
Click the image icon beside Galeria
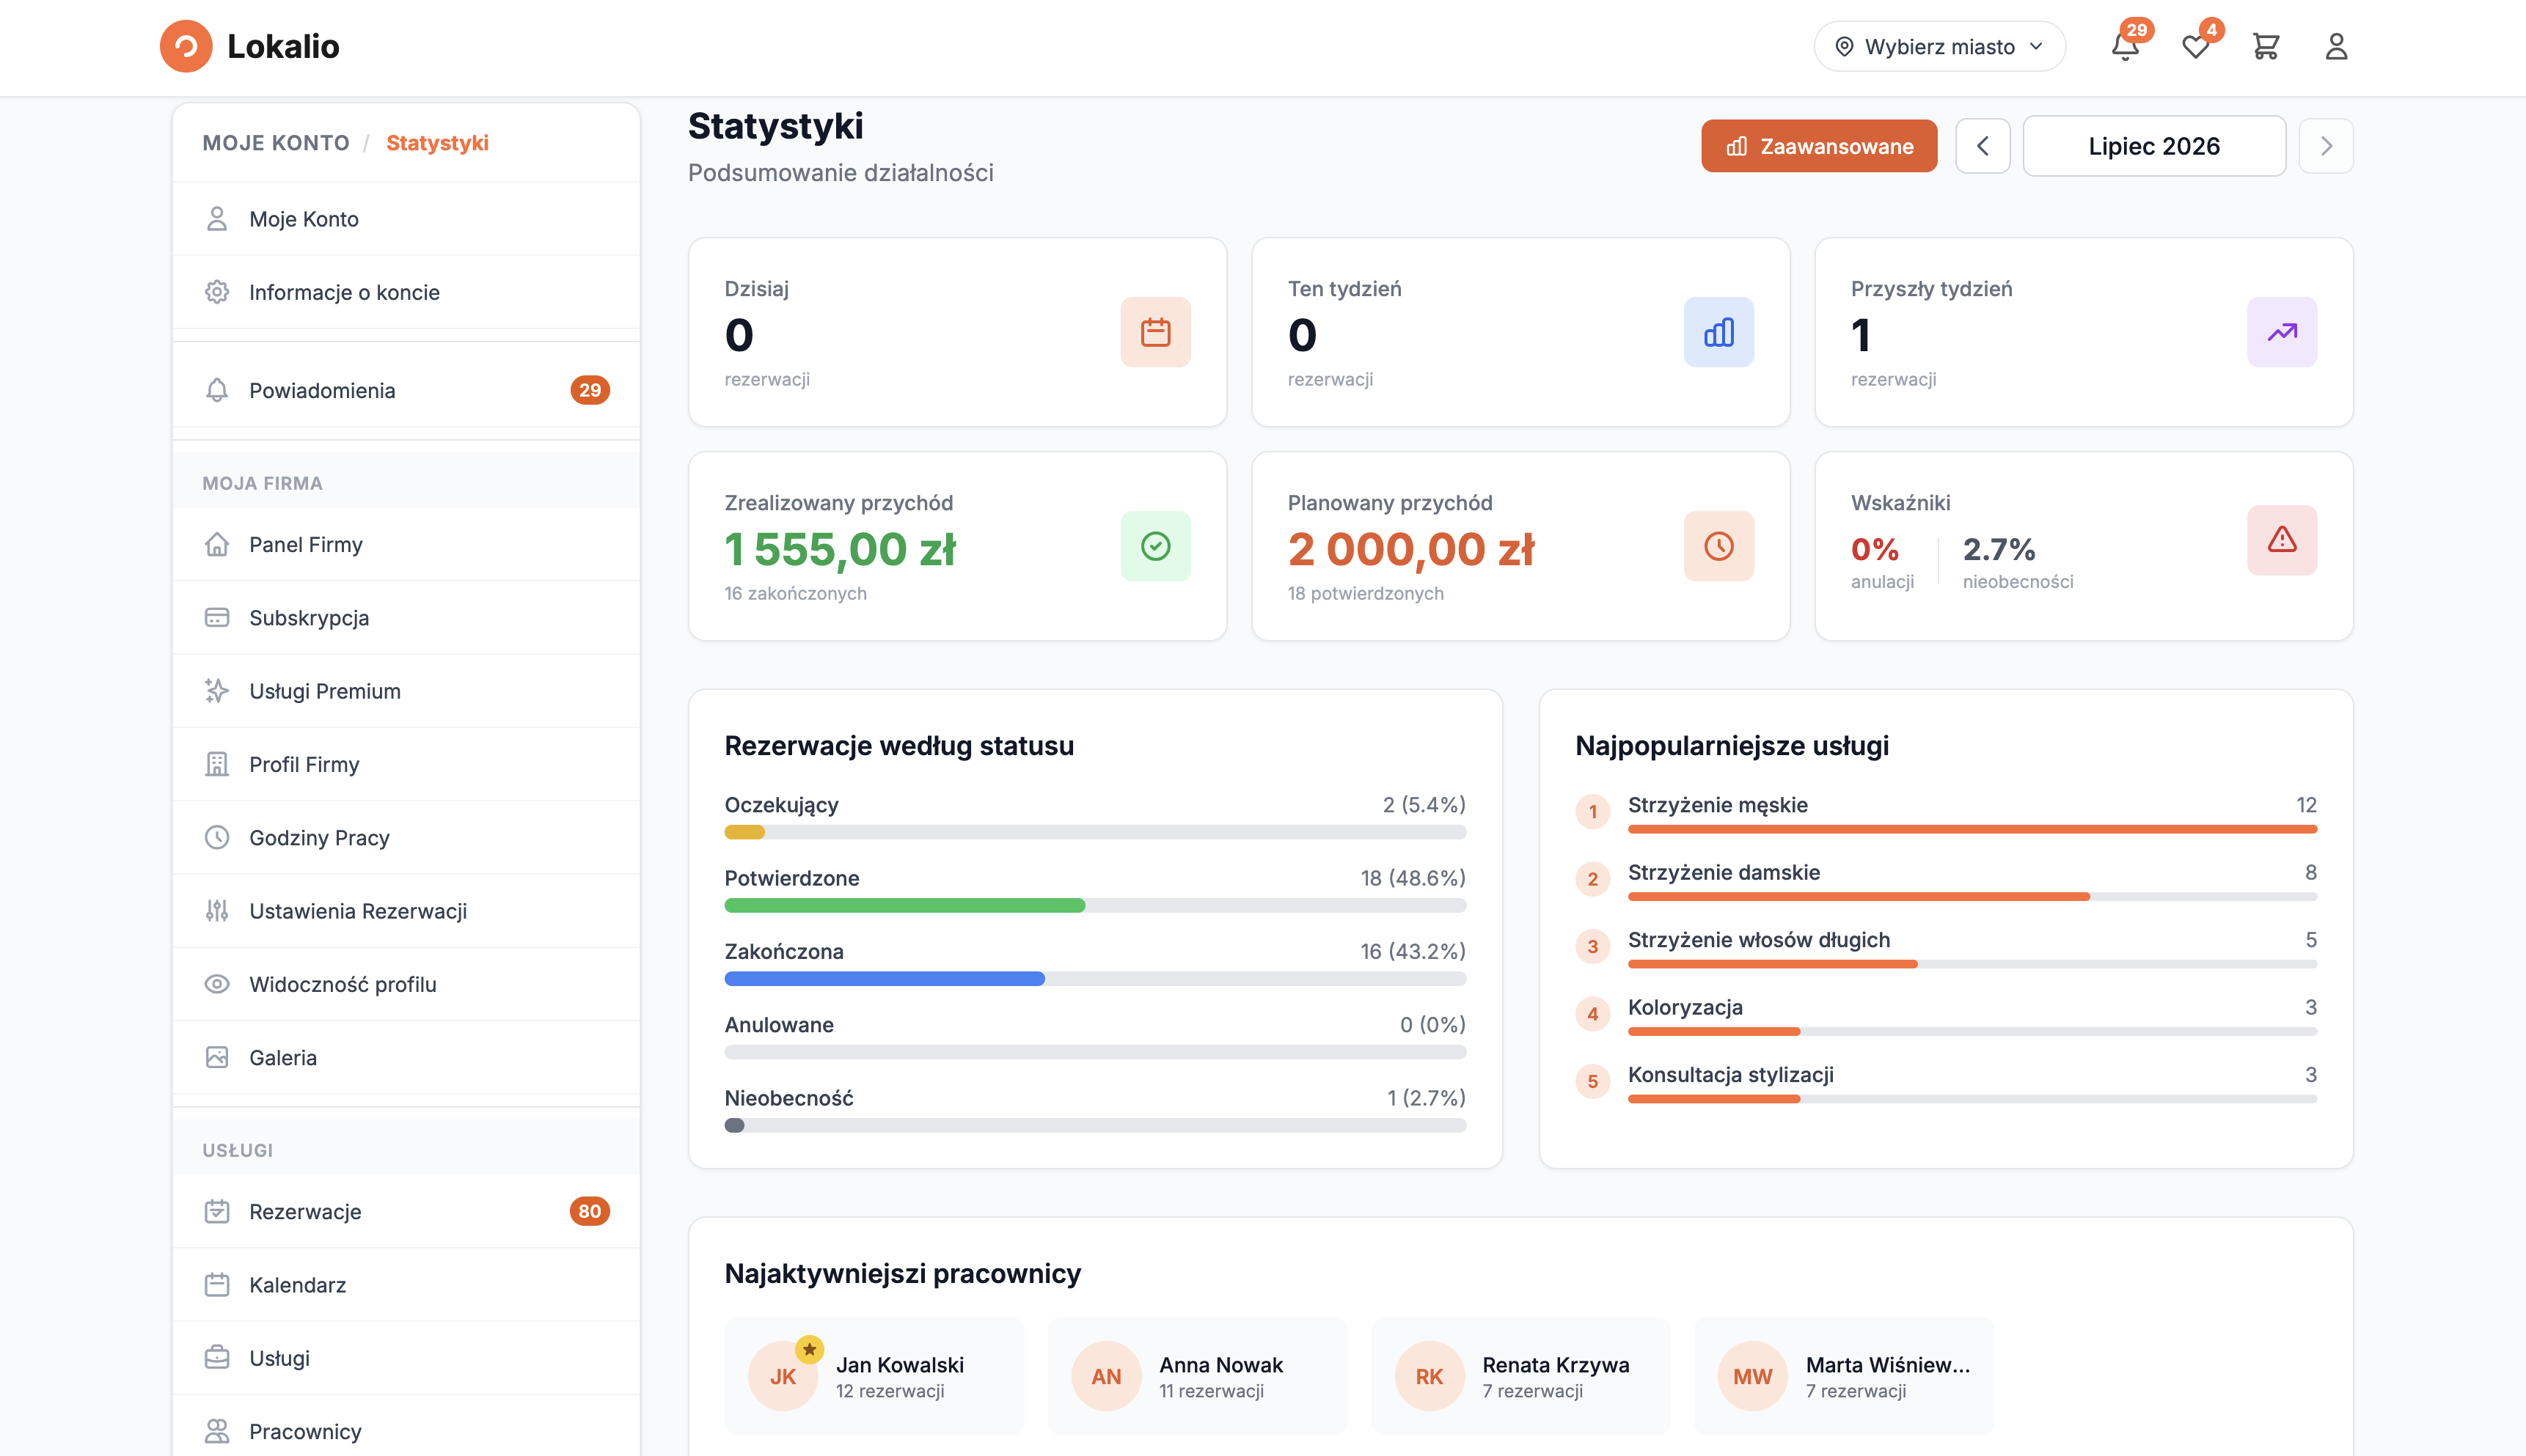(x=217, y=1057)
